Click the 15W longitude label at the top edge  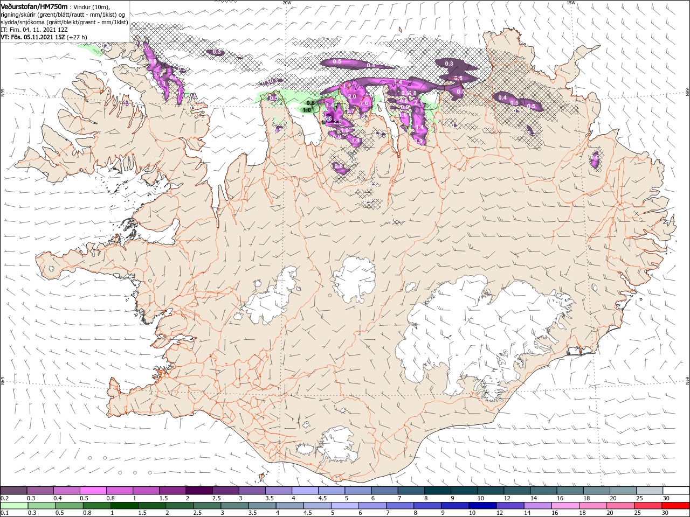point(571,3)
